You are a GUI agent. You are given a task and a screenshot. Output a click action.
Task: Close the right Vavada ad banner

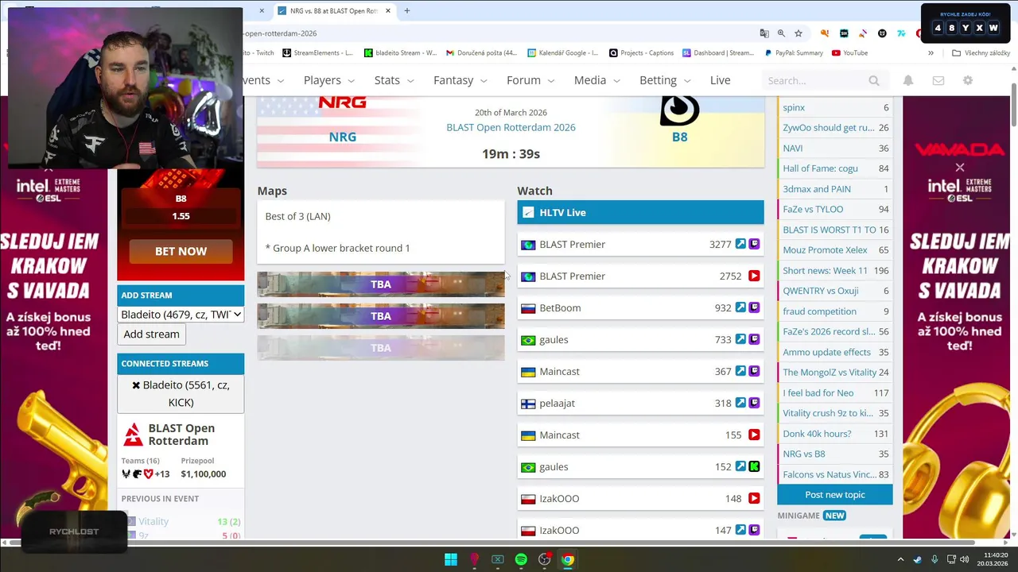960,167
